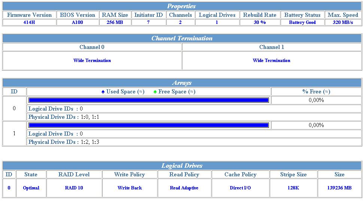Viewport: 363px width, 201px height.
Task: Click the Array 1 used space bar
Action: (149, 125)
